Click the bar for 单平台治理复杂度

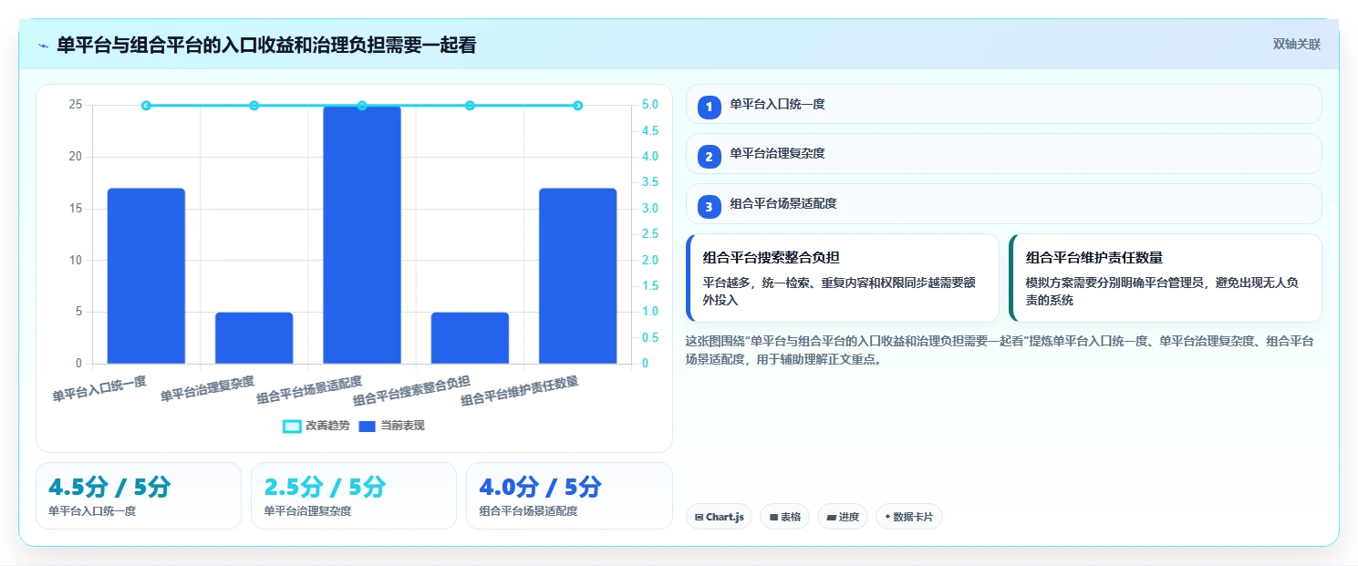(x=254, y=338)
